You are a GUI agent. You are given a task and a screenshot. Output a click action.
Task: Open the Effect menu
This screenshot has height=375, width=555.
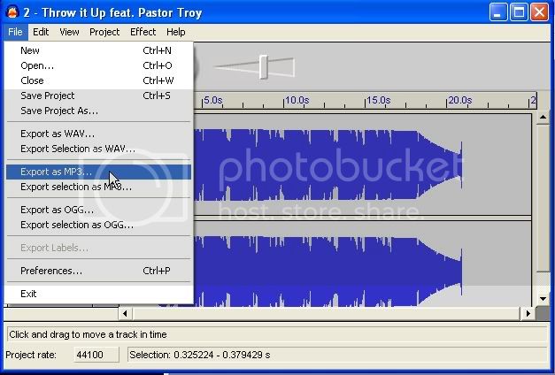click(x=143, y=32)
